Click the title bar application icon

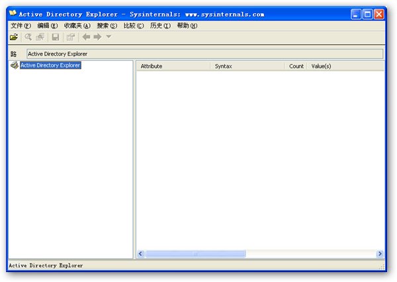(x=13, y=13)
